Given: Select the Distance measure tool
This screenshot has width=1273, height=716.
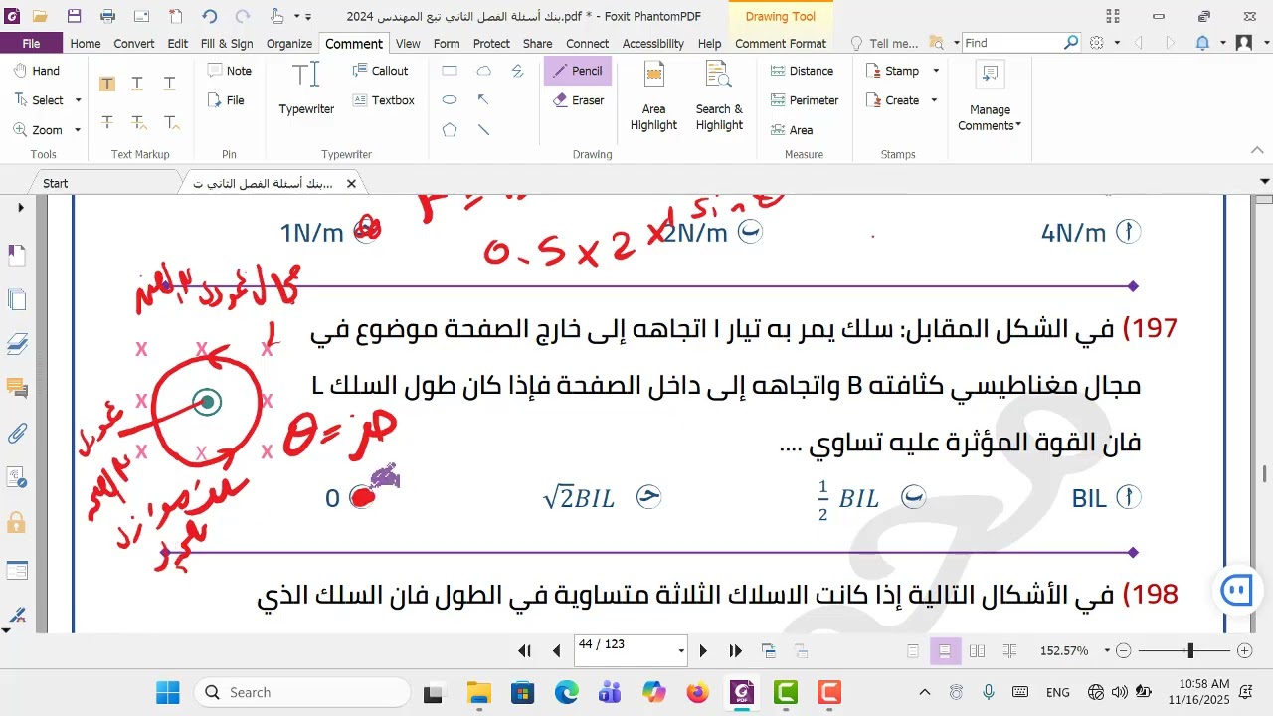Looking at the screenshot, I should pos(802,71).
